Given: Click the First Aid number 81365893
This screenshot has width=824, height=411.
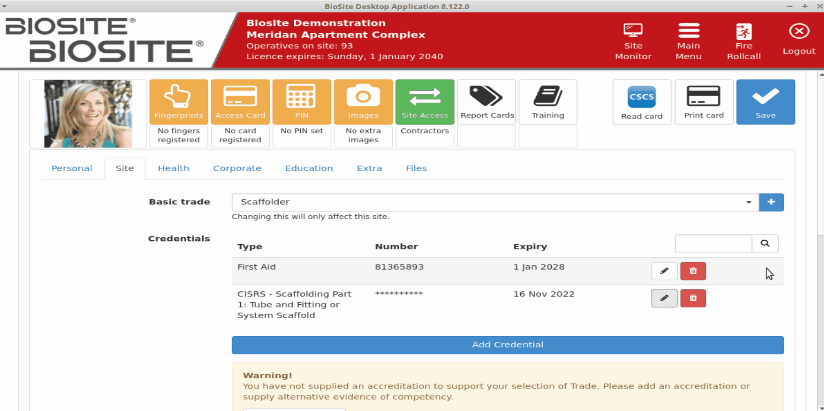Looking at the screenshot, I should 399,267.
